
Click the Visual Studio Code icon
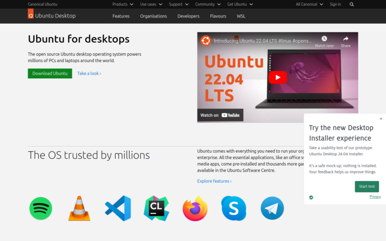coord(118,208)
